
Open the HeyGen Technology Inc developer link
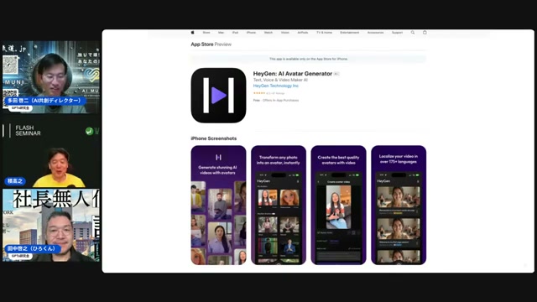point(276,86)
